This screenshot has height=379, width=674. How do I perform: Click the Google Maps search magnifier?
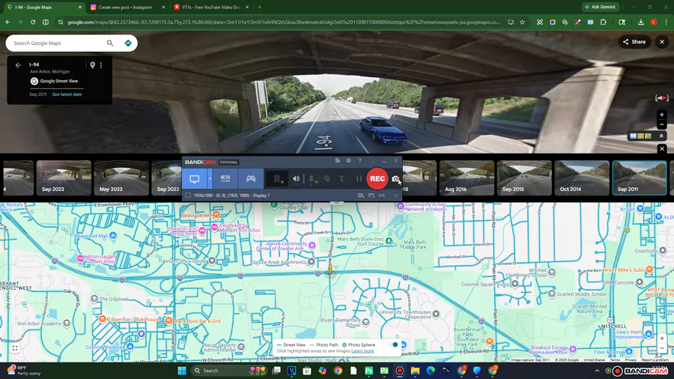click(110, 43)
